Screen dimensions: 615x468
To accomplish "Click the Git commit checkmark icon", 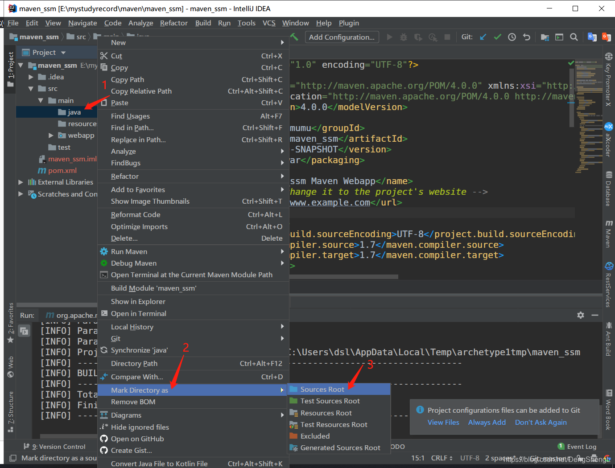I will click(x=497, y=37).
